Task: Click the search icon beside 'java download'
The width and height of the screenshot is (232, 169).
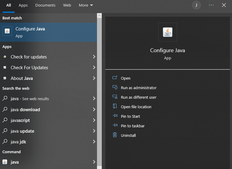Action: [x=5, y=109]
